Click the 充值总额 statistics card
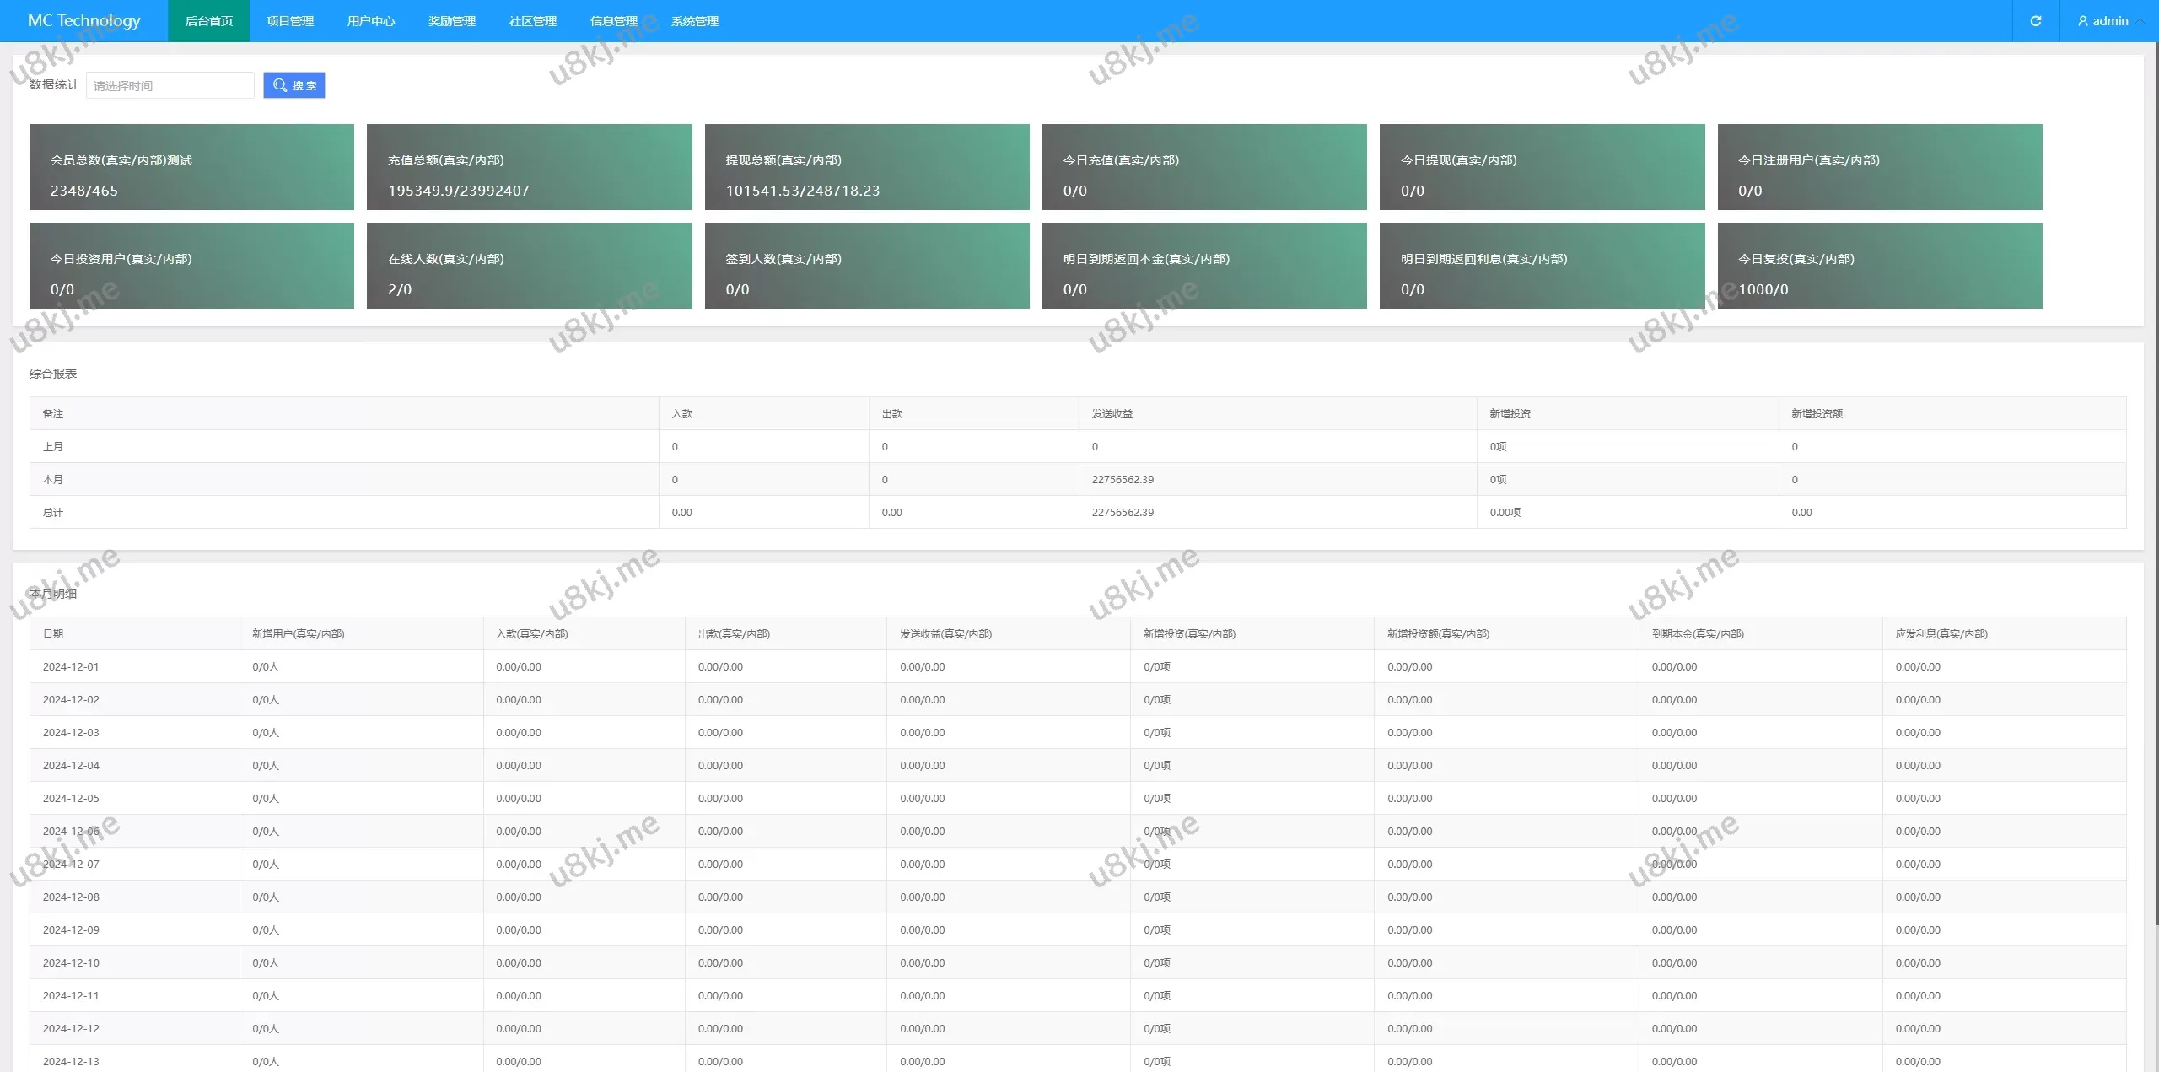2159x1072 pixels. (x=529, y=167)
